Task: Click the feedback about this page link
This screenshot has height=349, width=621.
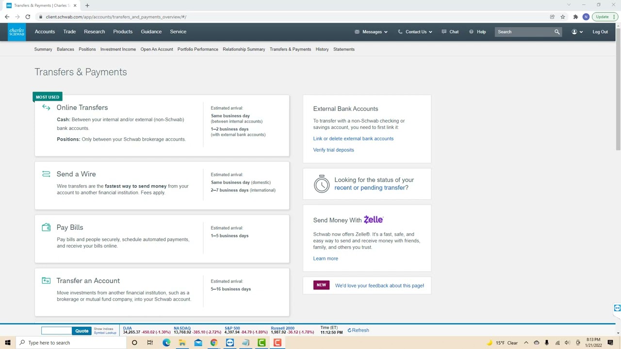Action: click(x=379, y=286)
